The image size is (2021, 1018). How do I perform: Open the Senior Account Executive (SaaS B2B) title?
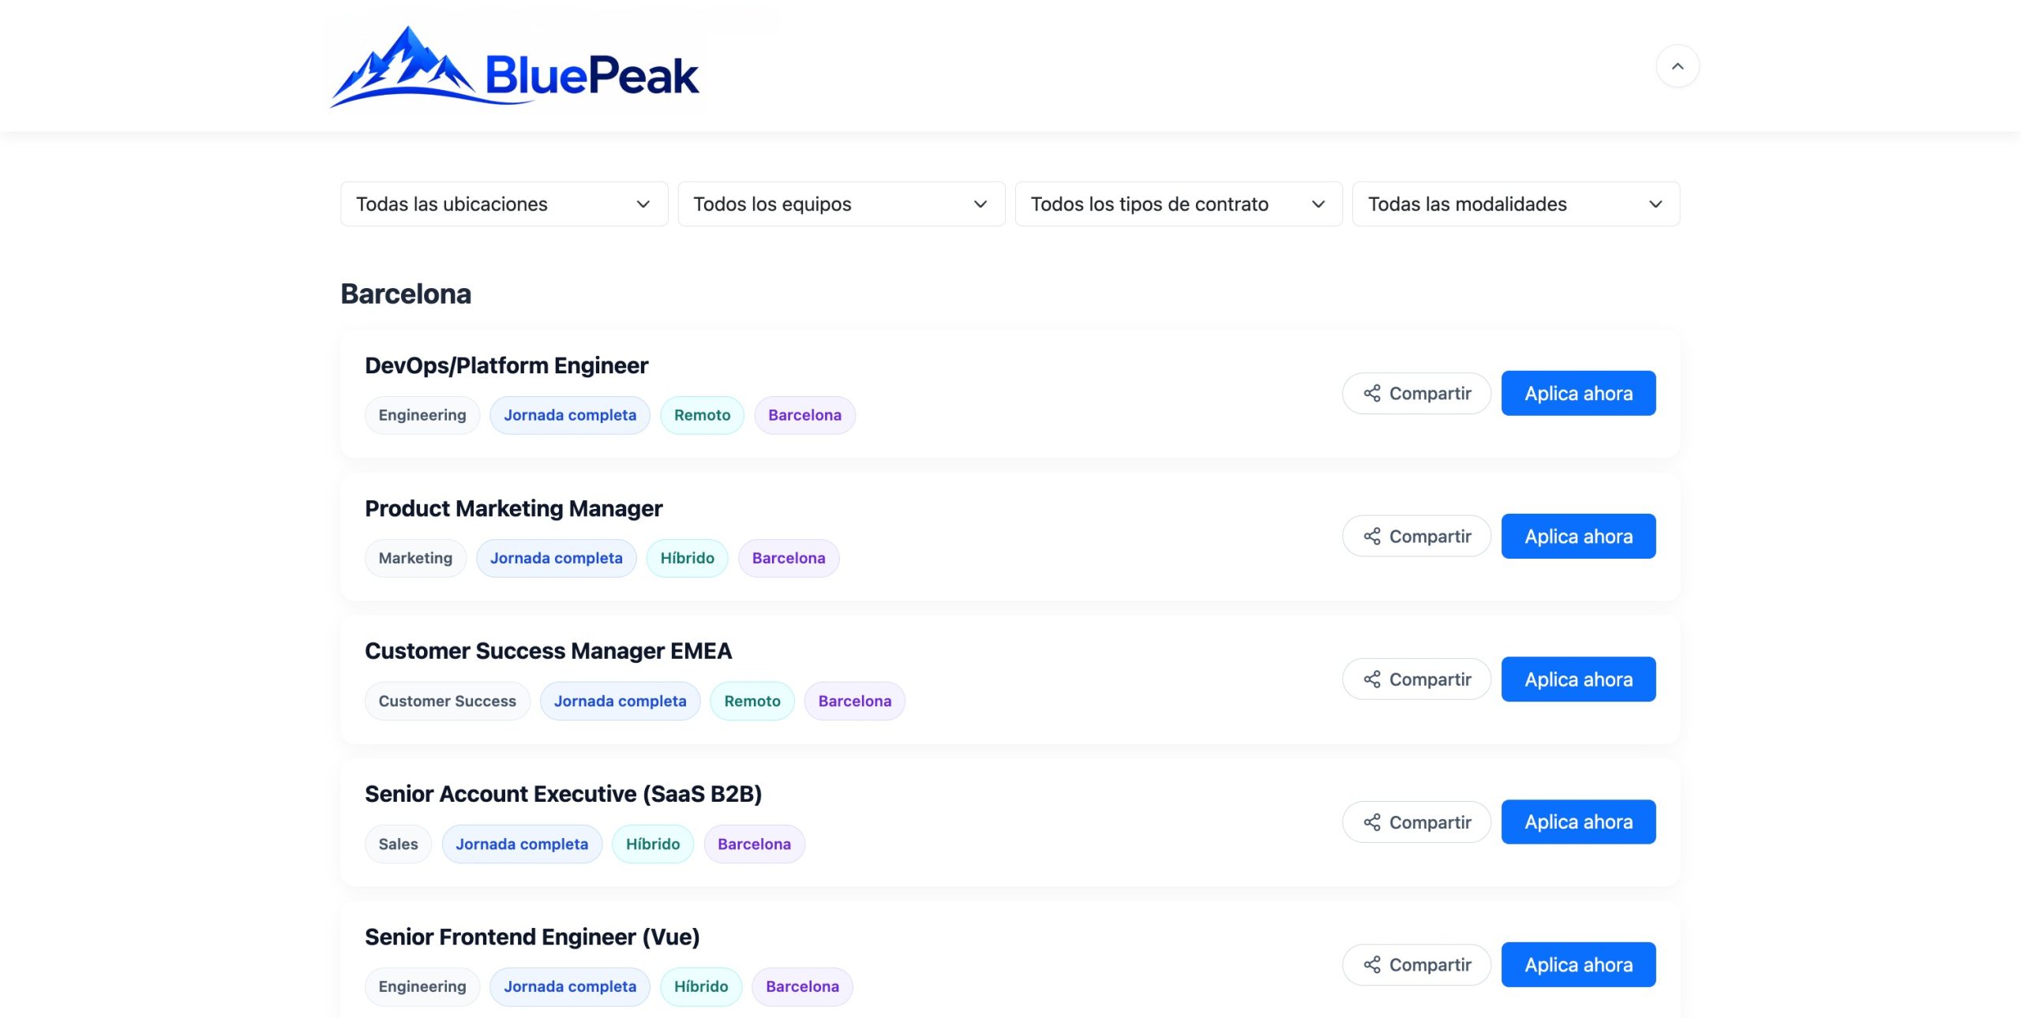tap(563, 794)
